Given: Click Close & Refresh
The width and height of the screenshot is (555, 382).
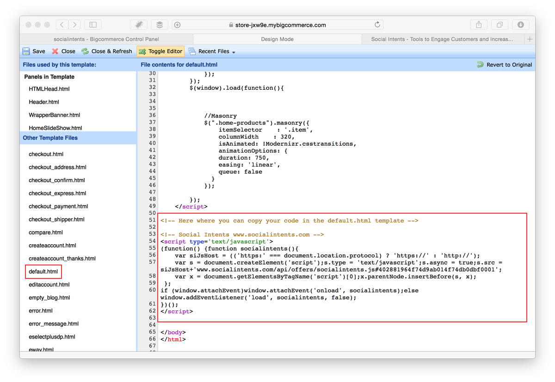Looking at the screenshot, I should pyautogui.click(x=107, y=51).
